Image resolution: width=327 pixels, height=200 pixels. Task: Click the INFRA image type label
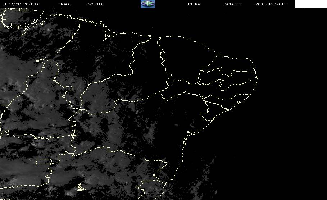tap(194, 4)
